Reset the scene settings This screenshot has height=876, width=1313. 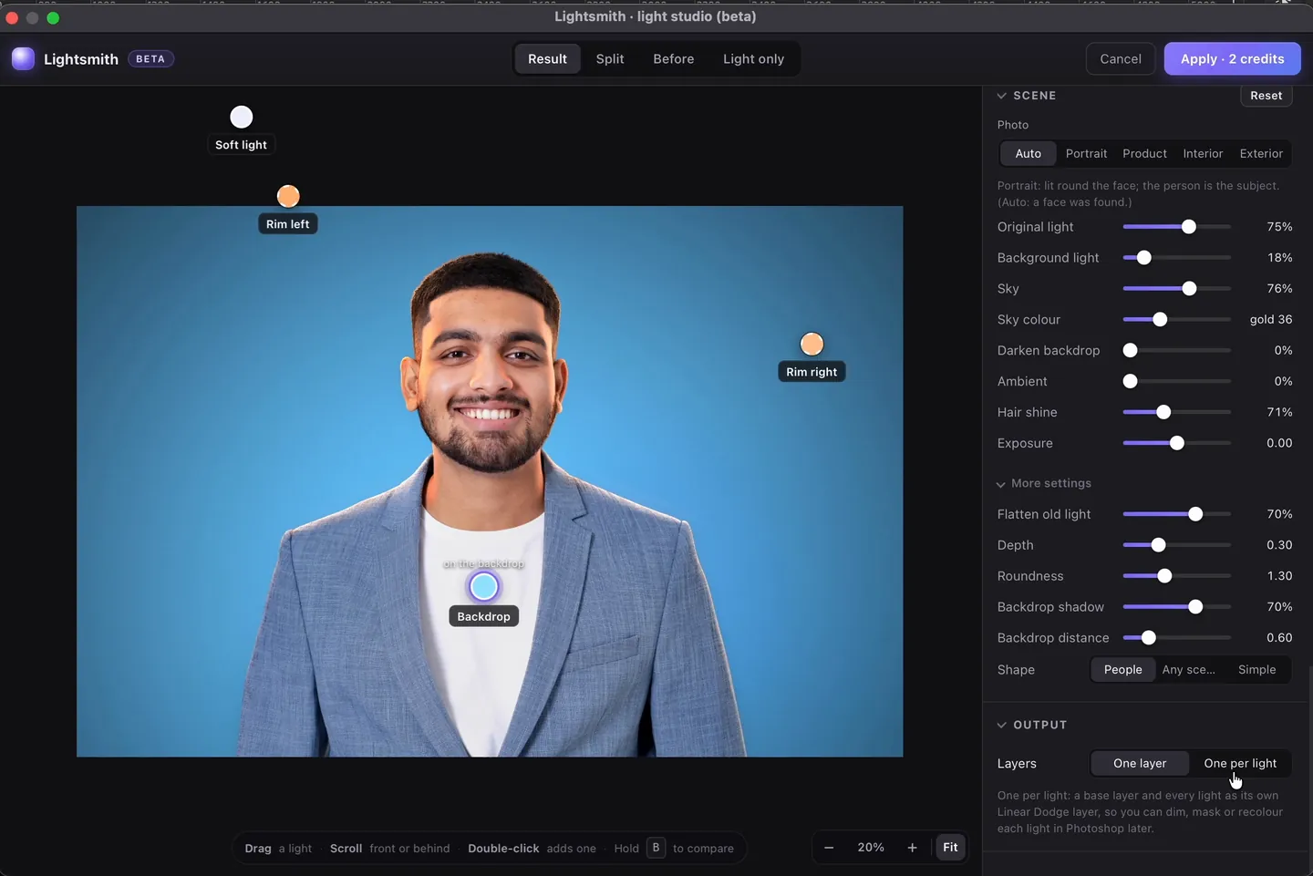tap(1266, 96)
